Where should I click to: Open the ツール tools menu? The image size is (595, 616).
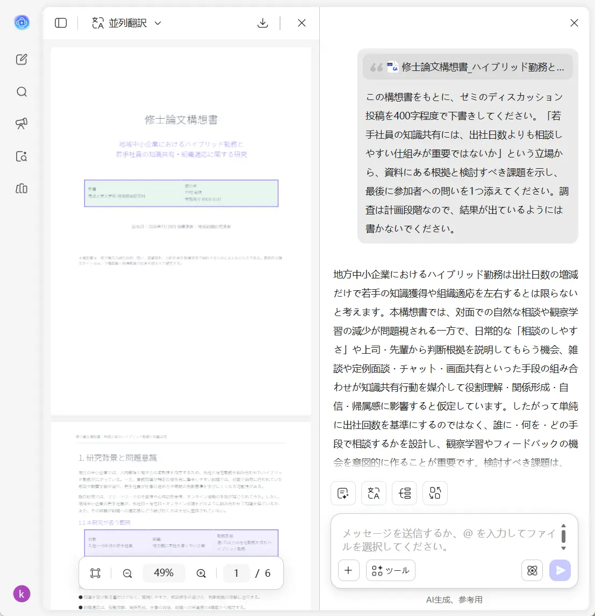[390, 570]
